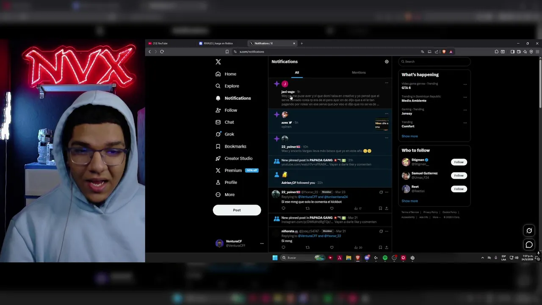Open floating chat bubble button
Viewport: 542px width, 305px height.
coord(529,245)
